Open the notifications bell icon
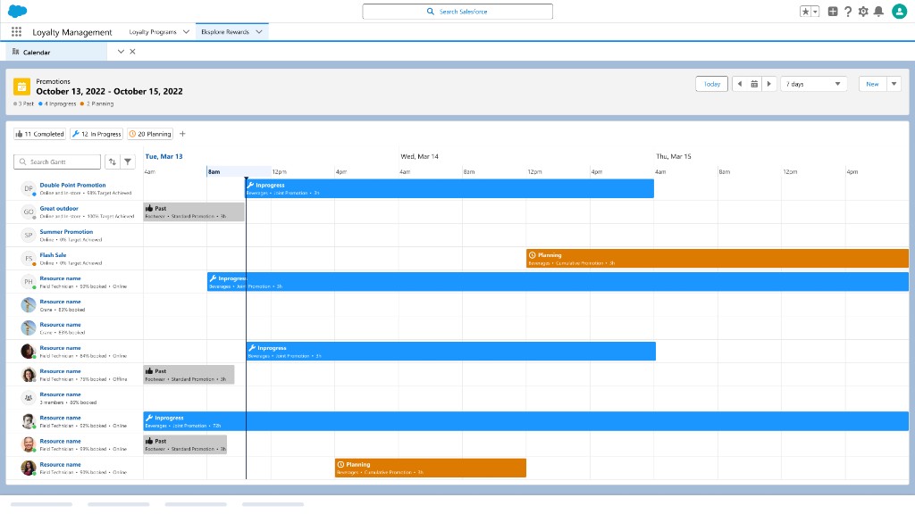 [x=878, y=11]
